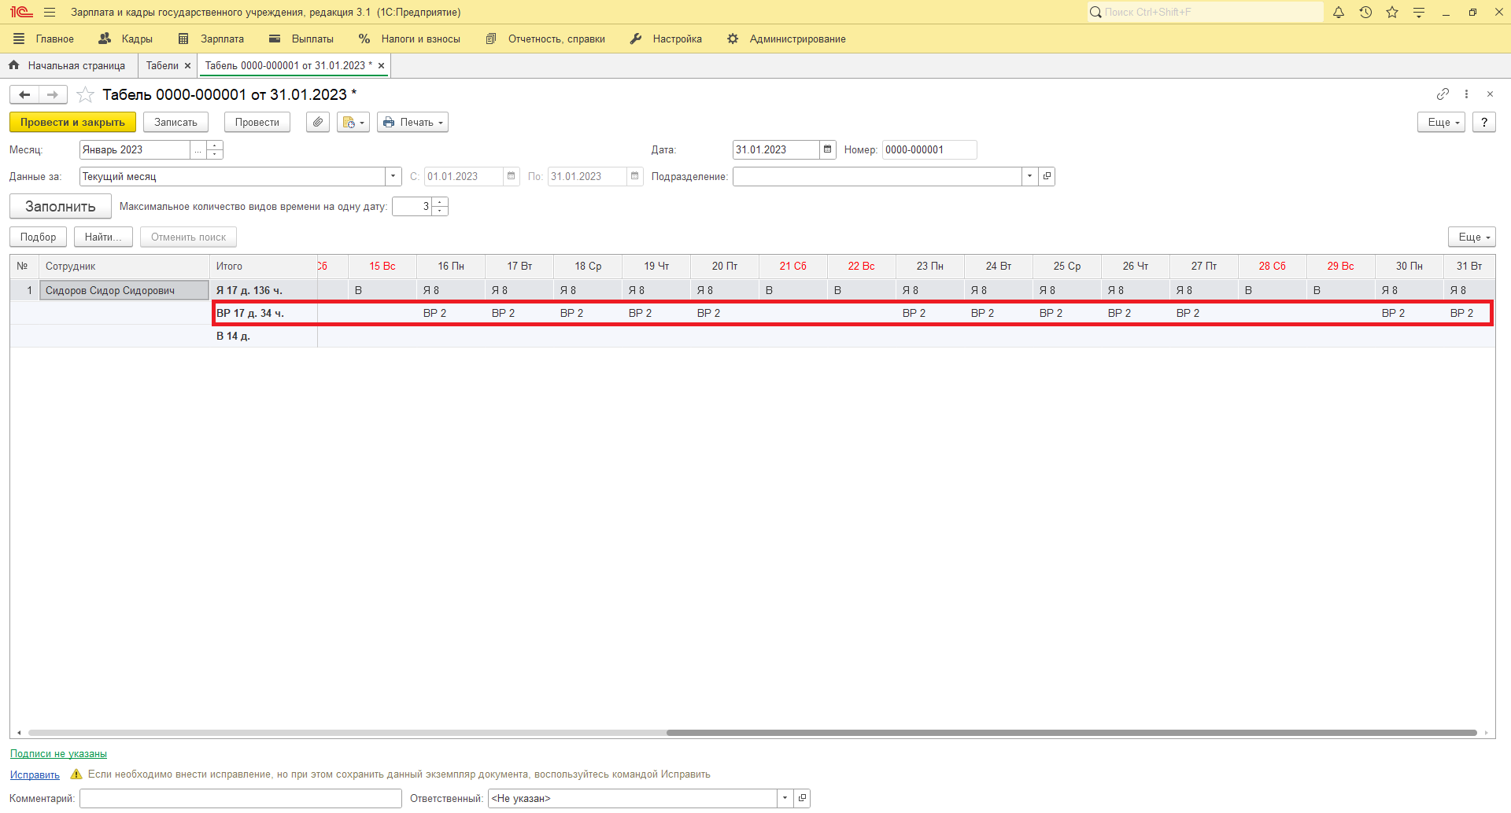
Task: Click the В 14 д. total cell
Action: tap(264, 337)
